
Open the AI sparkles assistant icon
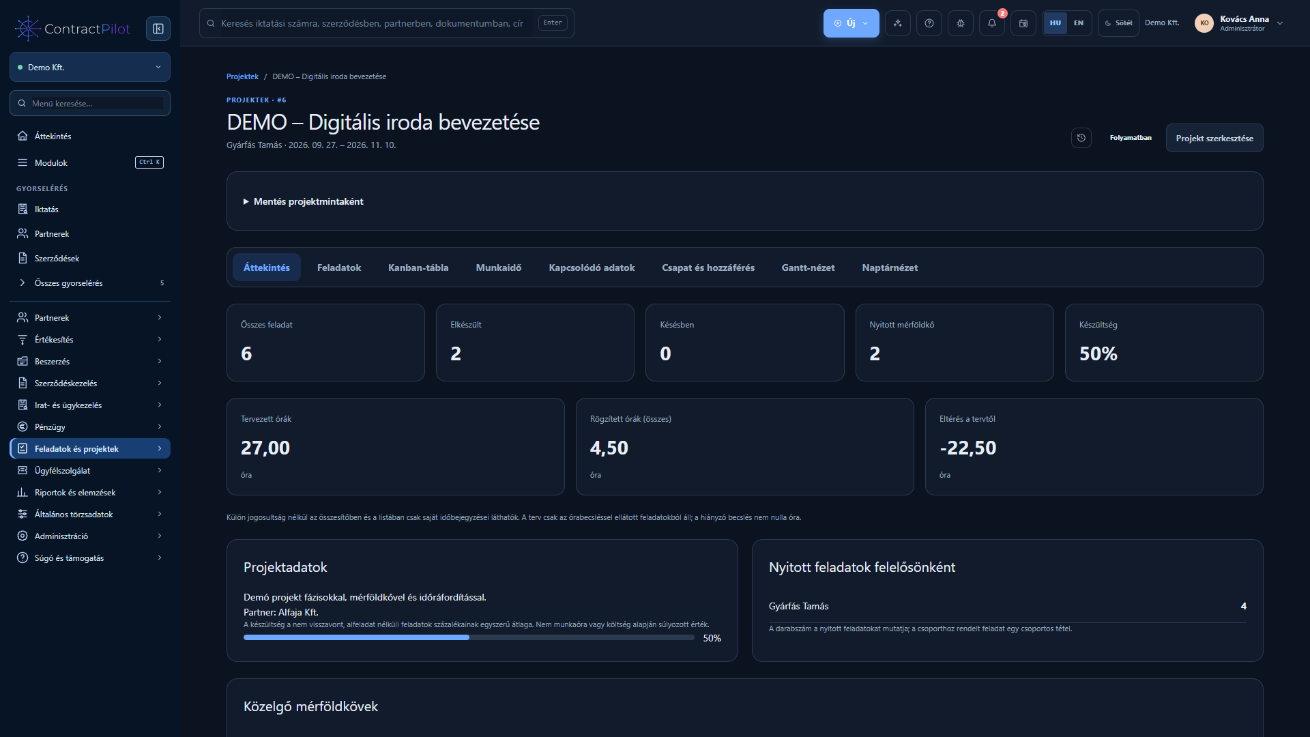(x=898, y=23)
